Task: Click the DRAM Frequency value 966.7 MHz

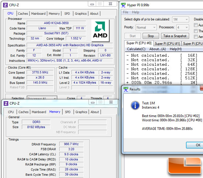Action: (x=71, y=144)
